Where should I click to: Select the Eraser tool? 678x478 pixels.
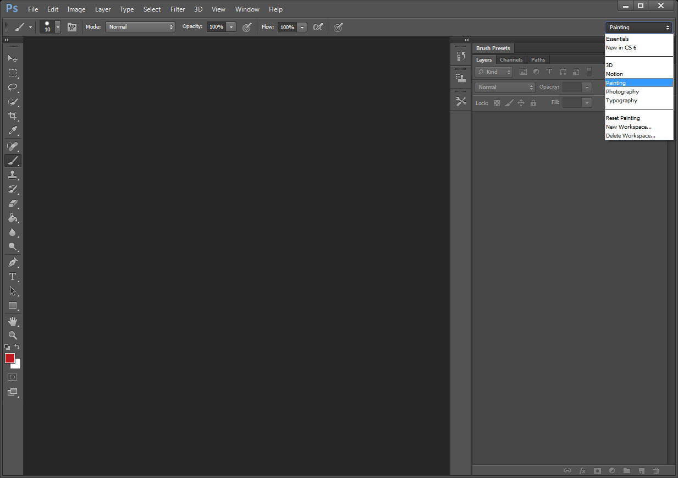[12, 204]
